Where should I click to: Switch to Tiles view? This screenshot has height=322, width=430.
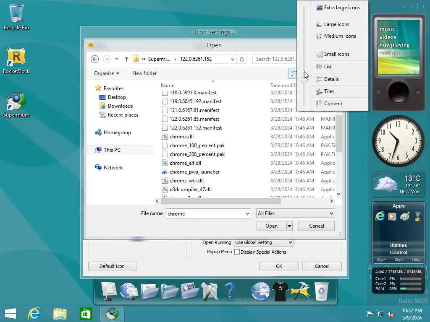coord(340,91)
